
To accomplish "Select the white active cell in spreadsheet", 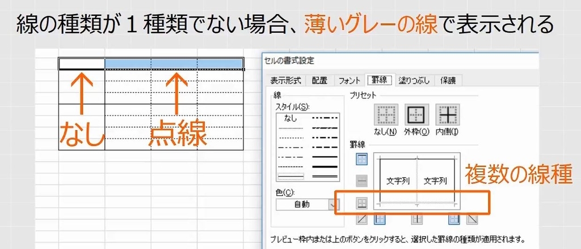I will point(82,63).
